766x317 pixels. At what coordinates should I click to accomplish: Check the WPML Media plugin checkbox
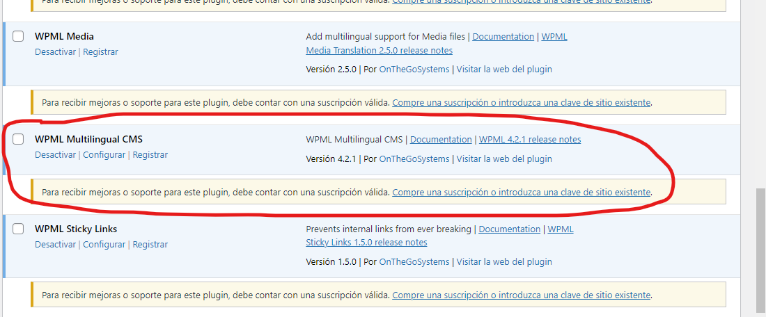pyautogui.click(x=18, y=37)
